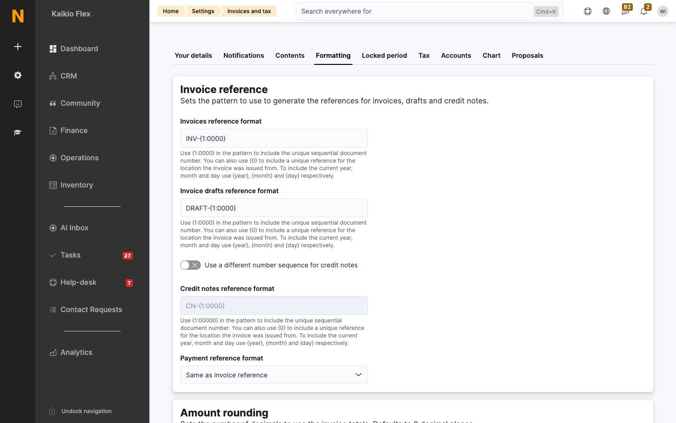Click the Invoices and tax breadcrumb
Screen dimensions: 676x423
(249, 11)
